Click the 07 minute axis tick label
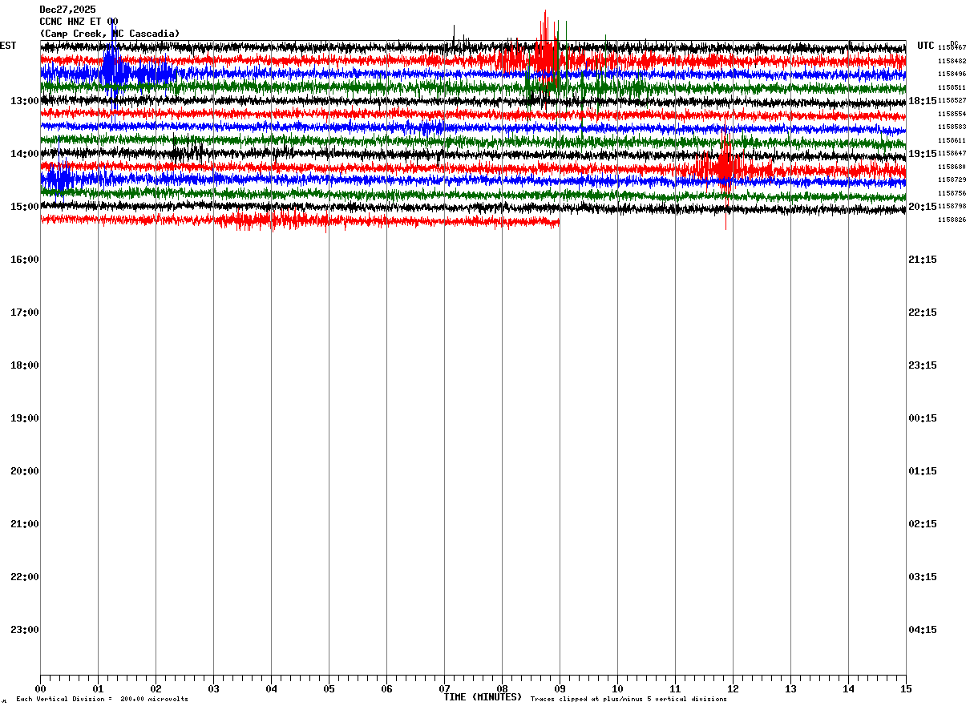This screenshot has height=710, width=970. [444, 688]
